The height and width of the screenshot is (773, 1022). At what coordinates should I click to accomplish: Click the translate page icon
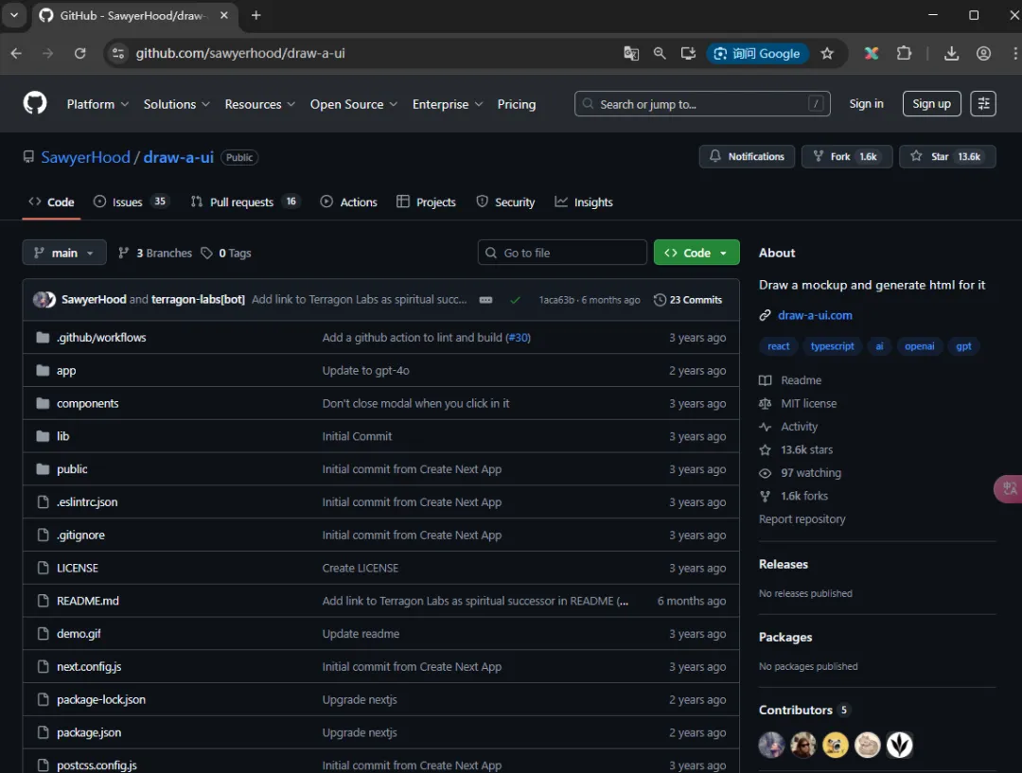(x=631, y=53)
